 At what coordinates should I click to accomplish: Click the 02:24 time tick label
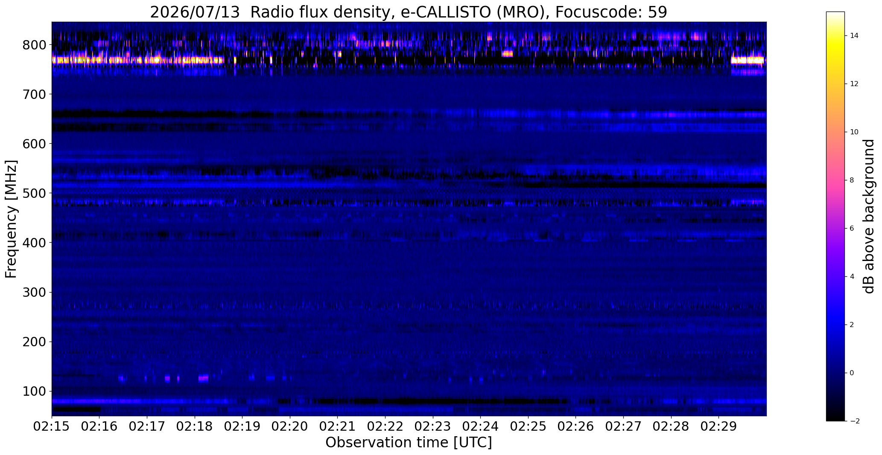coord(480,426)
